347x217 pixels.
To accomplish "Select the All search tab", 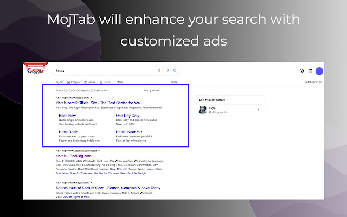I will pos(59,82).
